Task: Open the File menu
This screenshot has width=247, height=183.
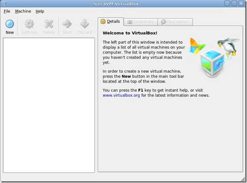Action: [x=7, y=11]
